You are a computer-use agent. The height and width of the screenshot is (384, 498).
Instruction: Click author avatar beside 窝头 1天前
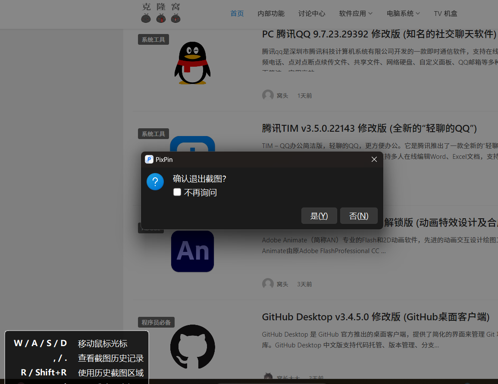tap(268, 96)
